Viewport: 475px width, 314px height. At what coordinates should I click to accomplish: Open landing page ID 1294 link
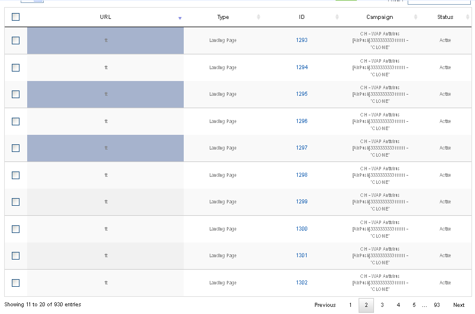302,67
